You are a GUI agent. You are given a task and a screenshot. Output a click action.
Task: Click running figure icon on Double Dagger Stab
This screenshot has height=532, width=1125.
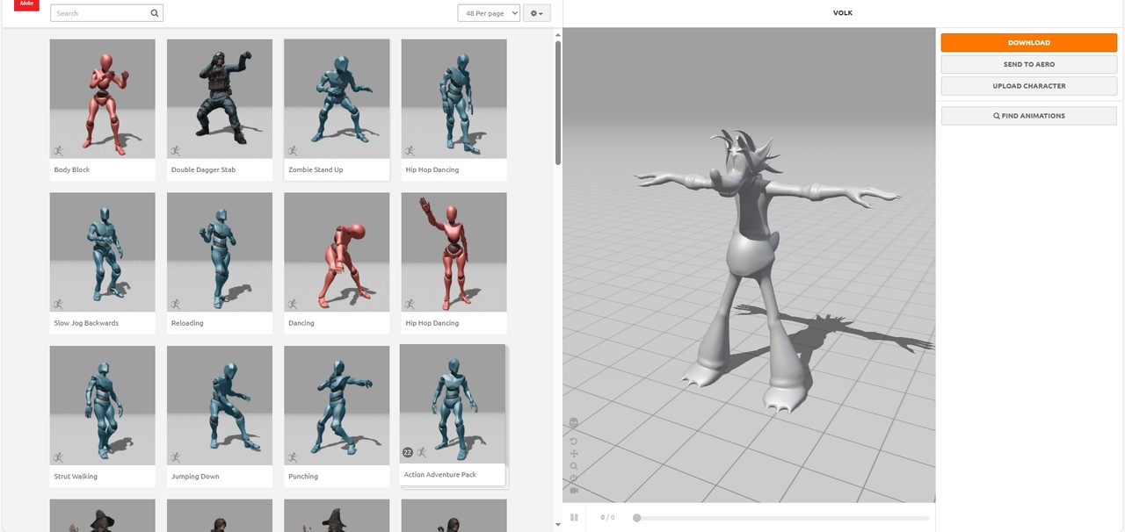tap(175, 150)
